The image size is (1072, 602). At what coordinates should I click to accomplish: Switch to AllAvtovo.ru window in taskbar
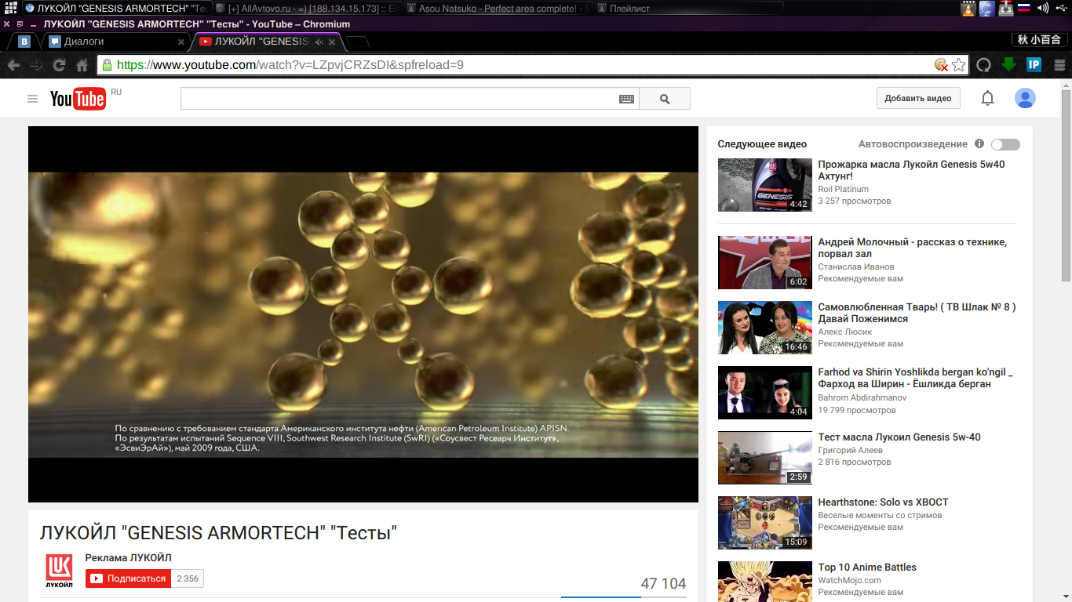click(307, 9)
